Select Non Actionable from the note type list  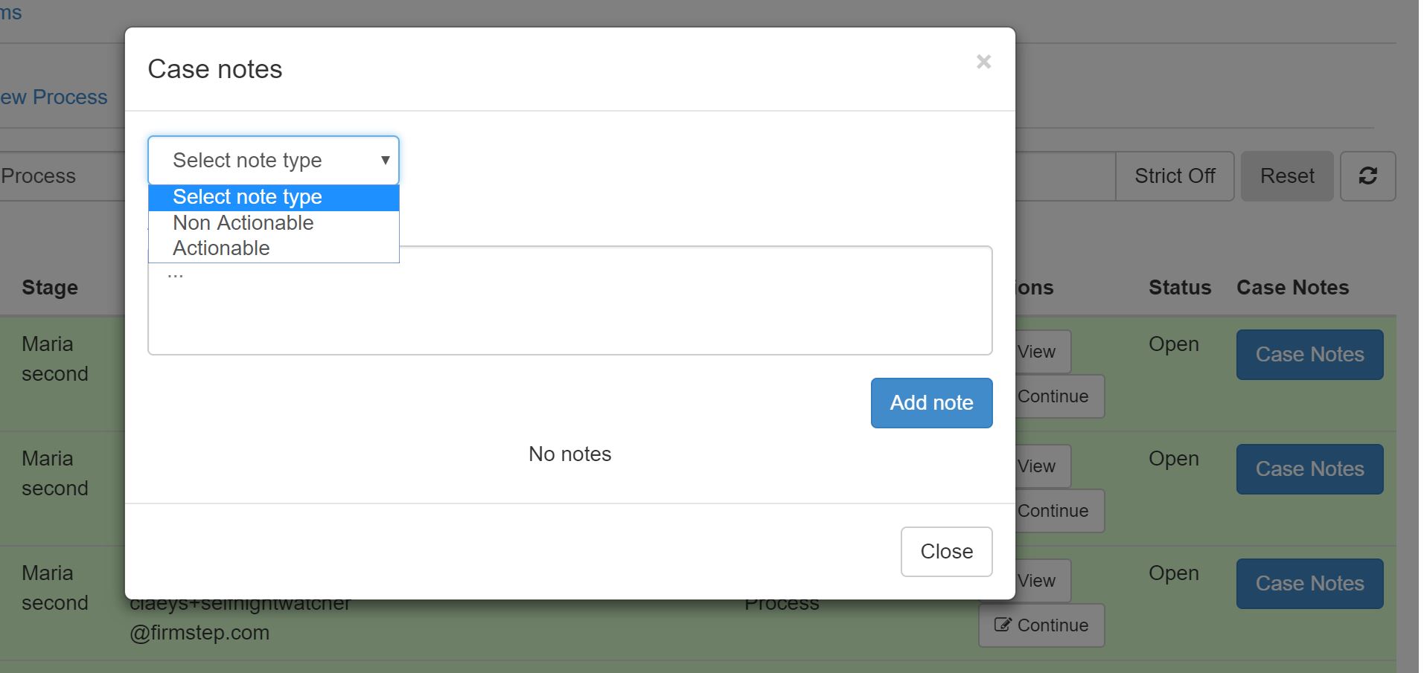coord(243,222)
